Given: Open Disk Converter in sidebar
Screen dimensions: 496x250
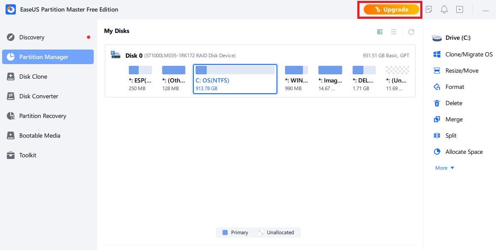Looking at the screenshot, I should pos(48,96).
